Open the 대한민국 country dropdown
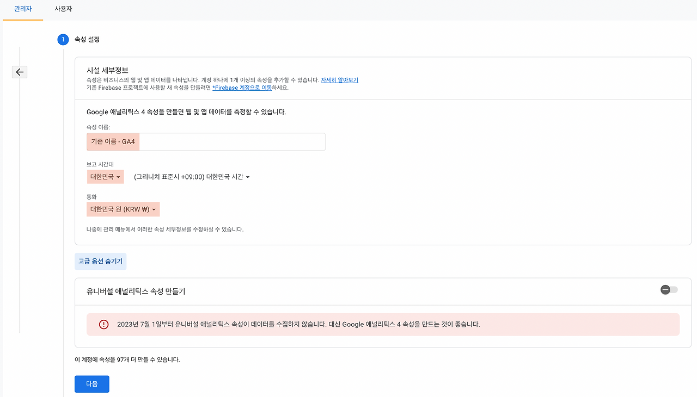 (106, 177)
